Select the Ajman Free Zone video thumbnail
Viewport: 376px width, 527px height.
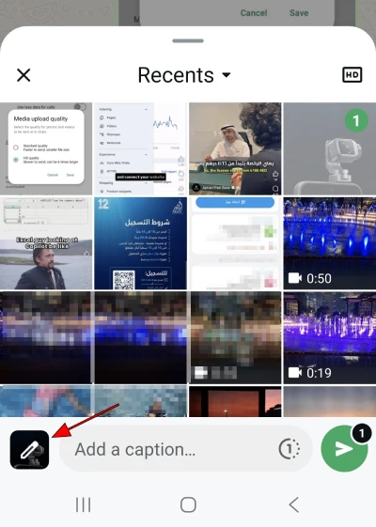click(235, 148)
